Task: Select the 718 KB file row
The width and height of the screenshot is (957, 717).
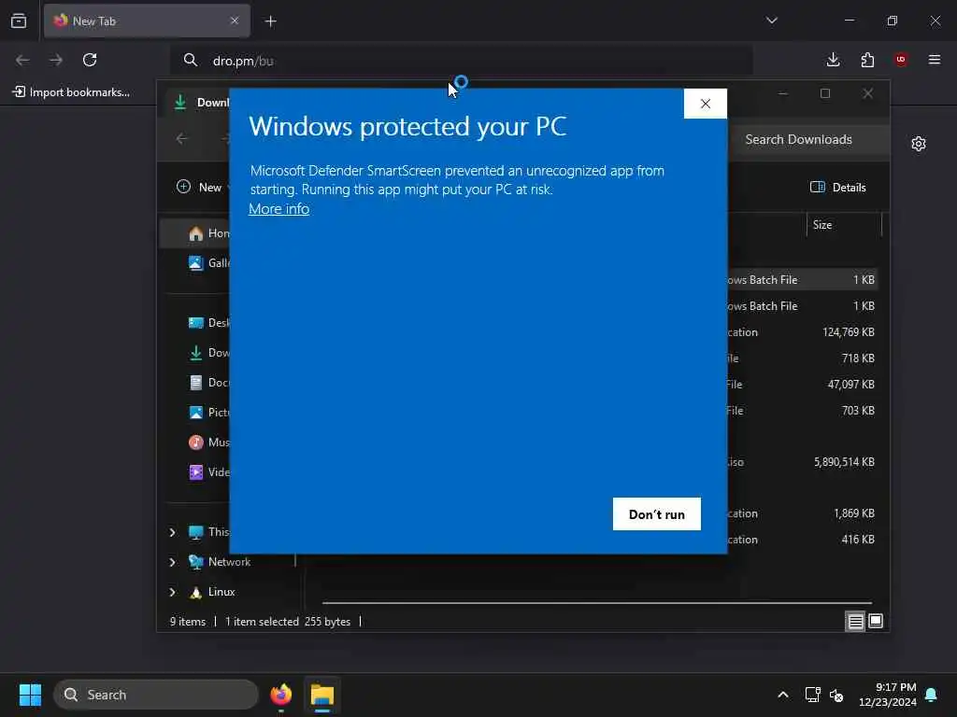Action: (801, 358)
